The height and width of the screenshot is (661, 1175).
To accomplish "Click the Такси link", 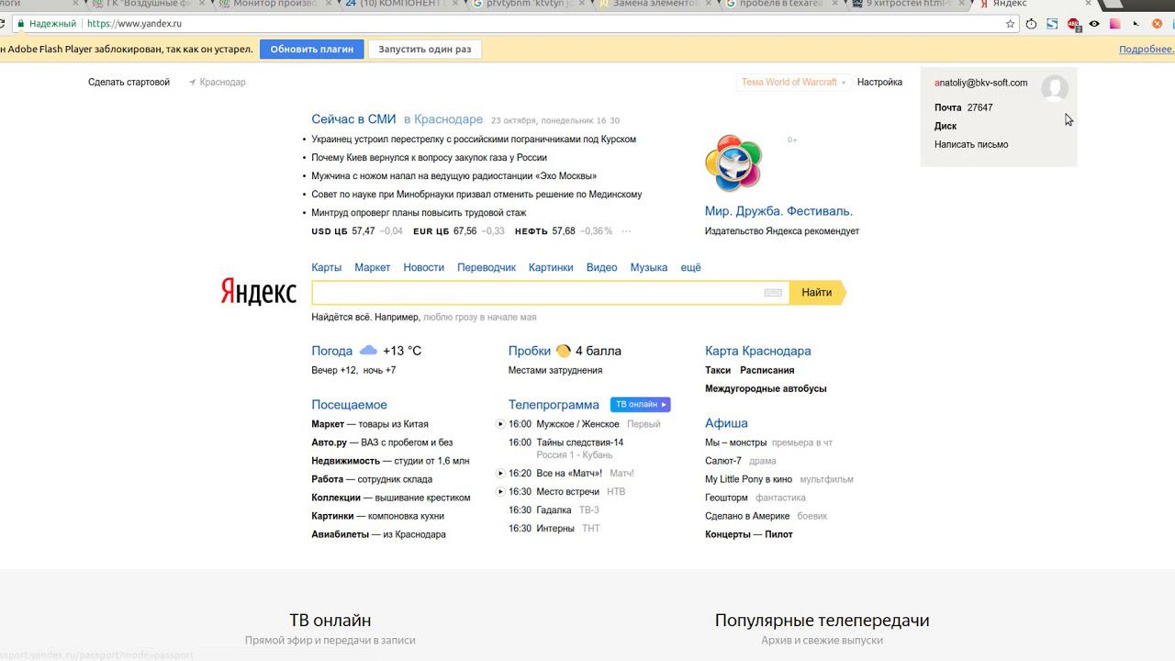I will (718, 371).
